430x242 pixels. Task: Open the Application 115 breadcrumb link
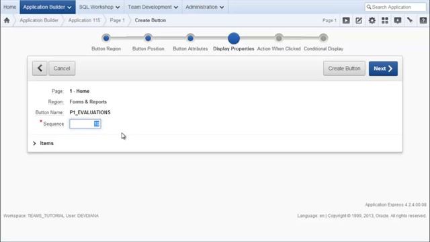pos(84,20)
